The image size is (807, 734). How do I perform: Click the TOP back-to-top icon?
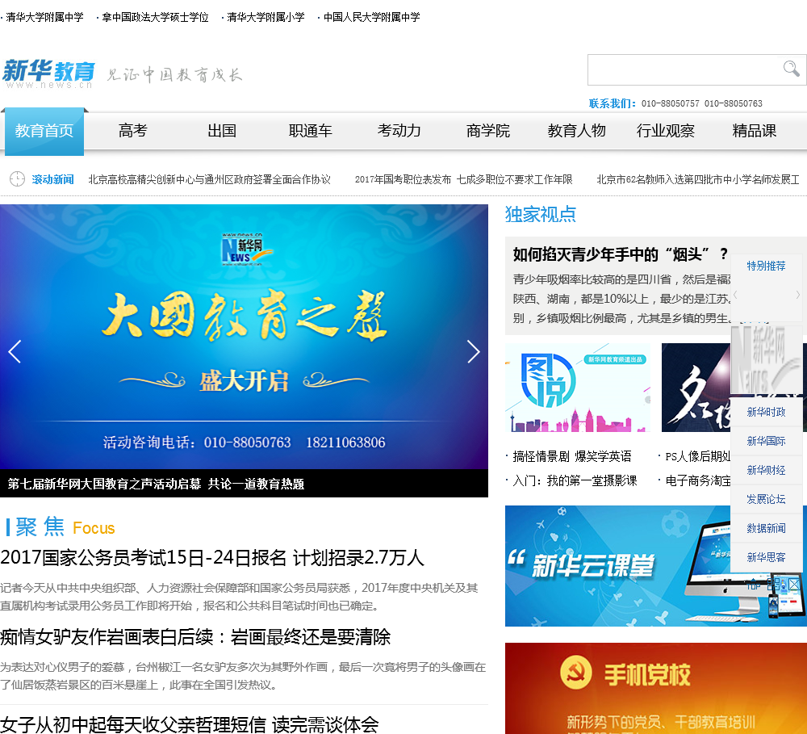coord(754,585)
